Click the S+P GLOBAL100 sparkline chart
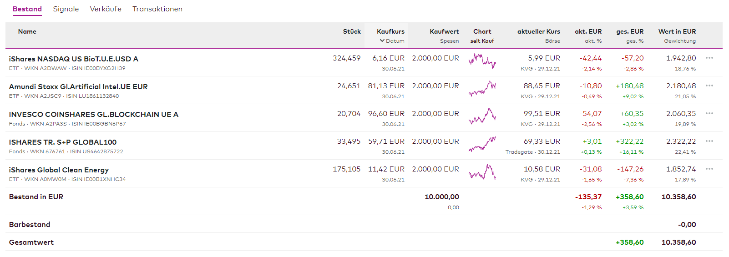The image size is (729, 257). 482,144
